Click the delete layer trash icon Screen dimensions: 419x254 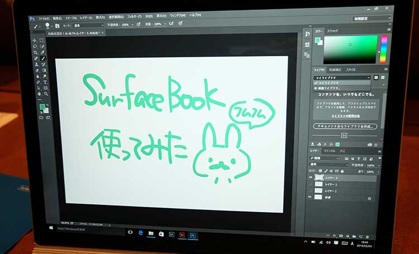(368, 237)
